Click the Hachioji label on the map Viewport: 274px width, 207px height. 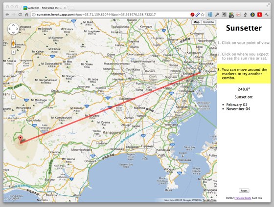click(117, 80)
